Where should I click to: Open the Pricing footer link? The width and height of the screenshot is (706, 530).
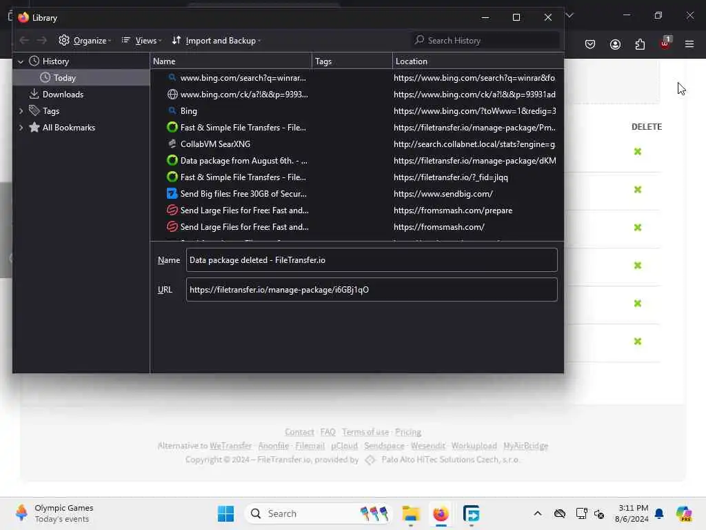(x=408, y=432)
